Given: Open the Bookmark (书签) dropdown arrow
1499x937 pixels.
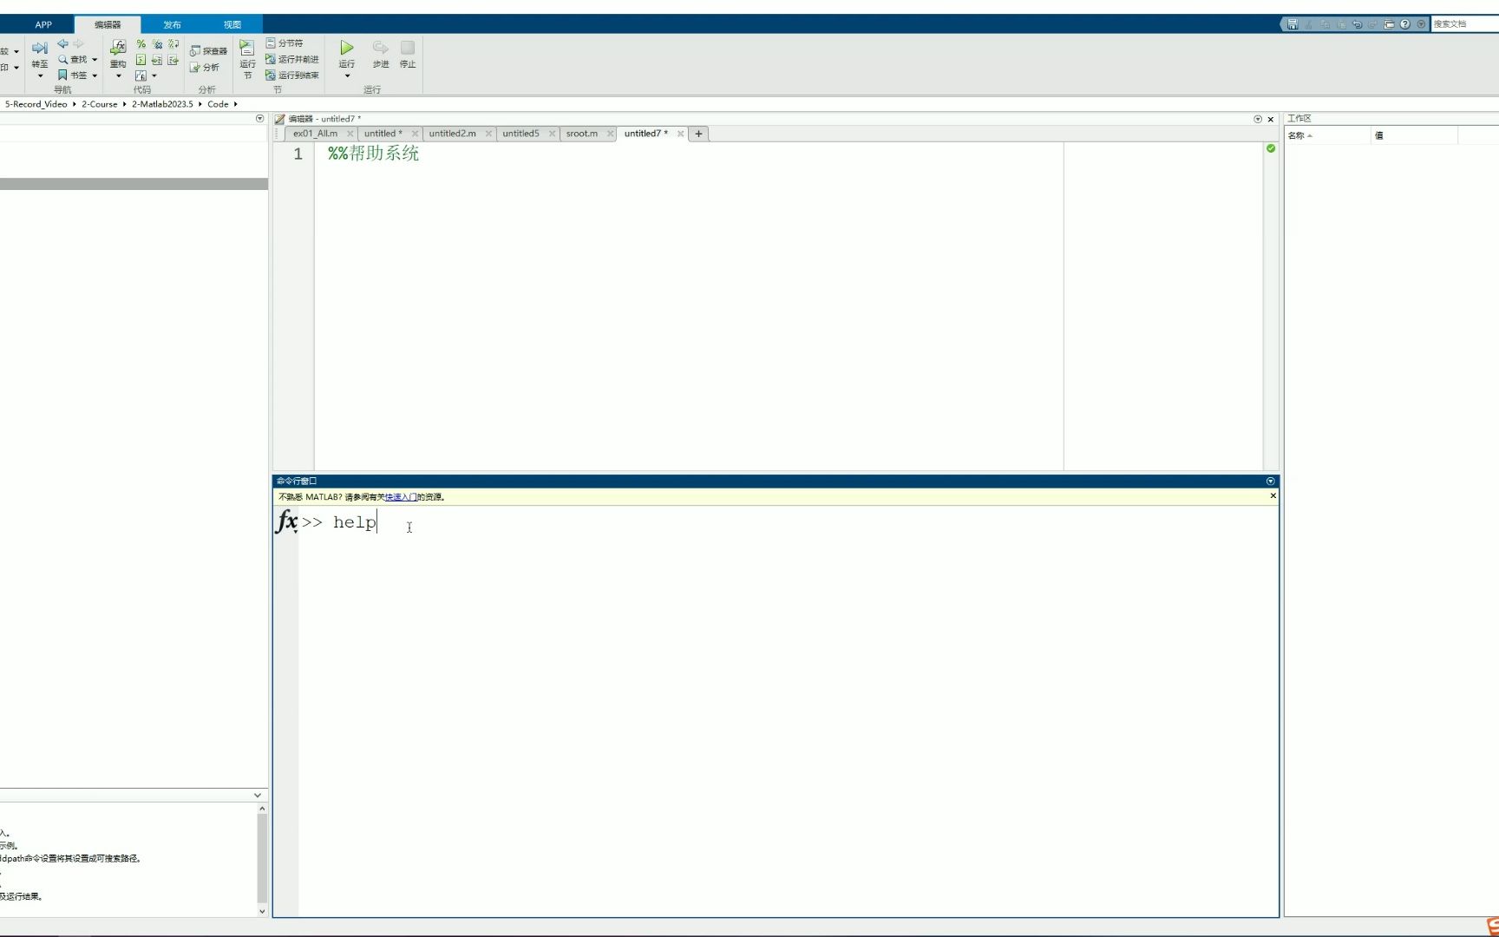Looking at the screenshot, I should [95, 75].
